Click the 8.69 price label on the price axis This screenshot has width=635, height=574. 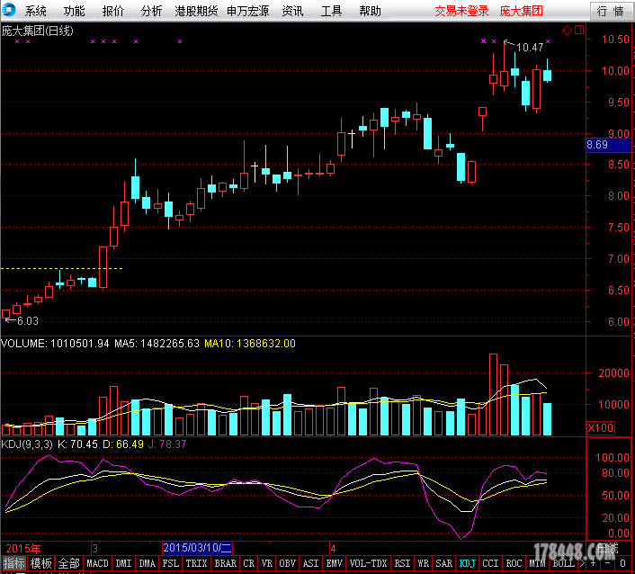tap(609, 145)
